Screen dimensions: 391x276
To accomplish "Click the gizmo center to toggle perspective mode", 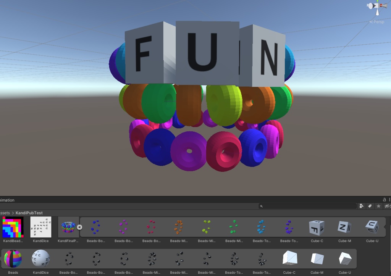I will pos(377,6).
